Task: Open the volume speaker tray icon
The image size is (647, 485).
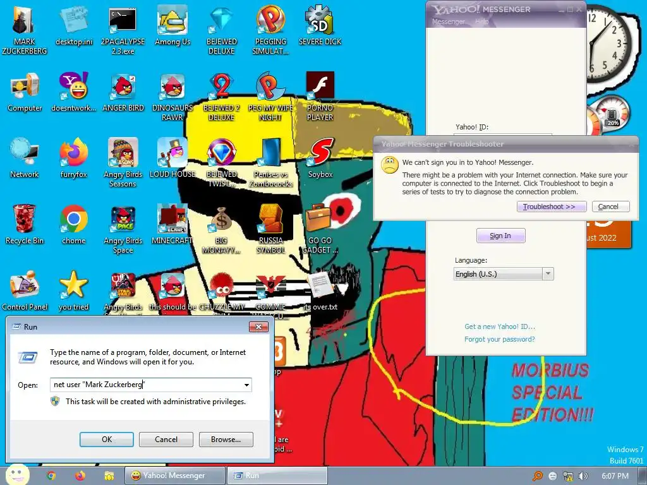Action: [583, 476]
